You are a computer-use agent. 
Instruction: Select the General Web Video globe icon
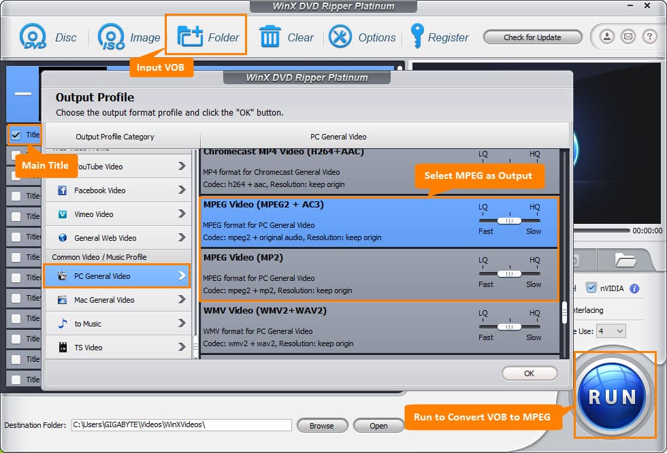[63, 237]
